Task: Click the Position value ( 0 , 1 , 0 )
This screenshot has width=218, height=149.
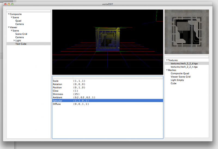Action: 79,87
